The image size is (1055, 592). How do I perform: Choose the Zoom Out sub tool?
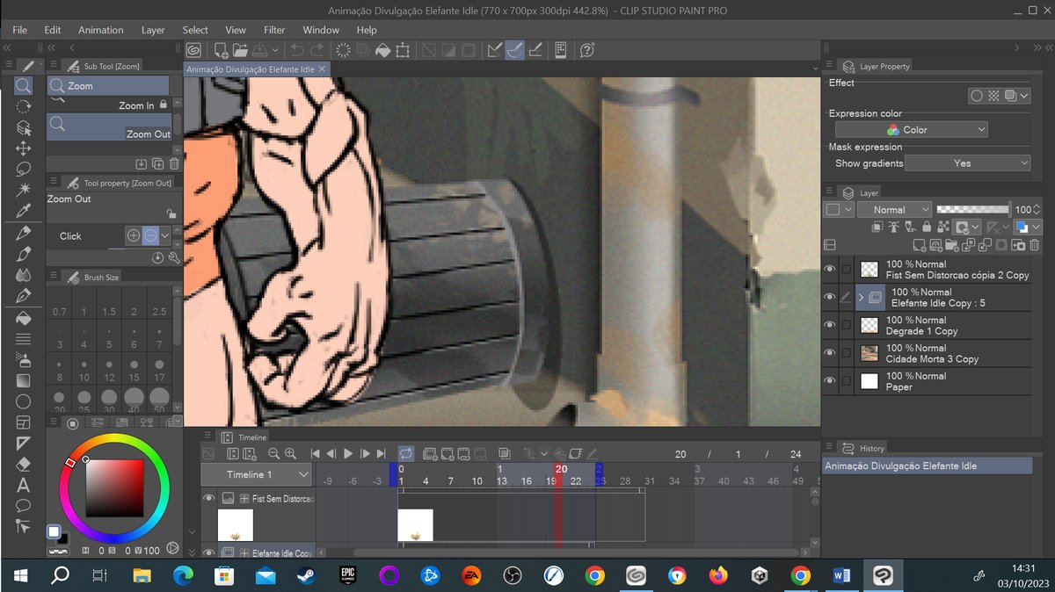(x=108, y=126)
